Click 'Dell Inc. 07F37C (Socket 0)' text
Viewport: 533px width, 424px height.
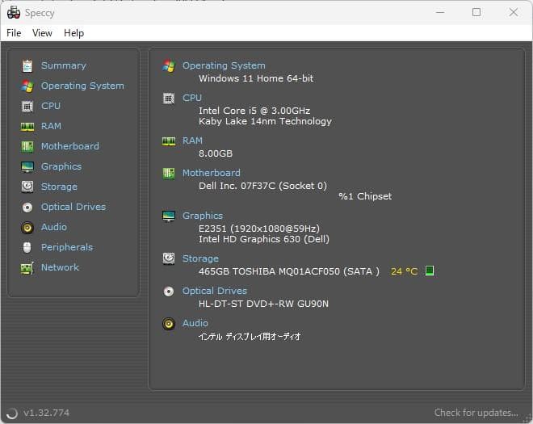pyautogui.click(x=262, y=186)
